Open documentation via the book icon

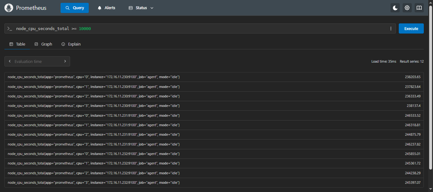419,8
